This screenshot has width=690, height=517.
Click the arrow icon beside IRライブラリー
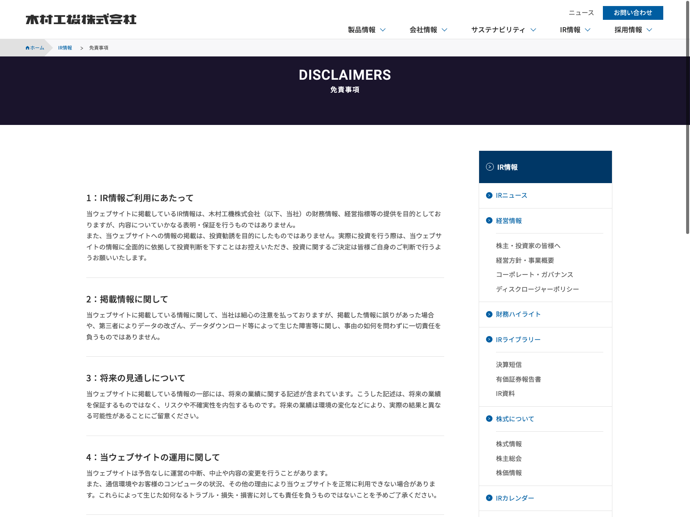pos(489,339)
